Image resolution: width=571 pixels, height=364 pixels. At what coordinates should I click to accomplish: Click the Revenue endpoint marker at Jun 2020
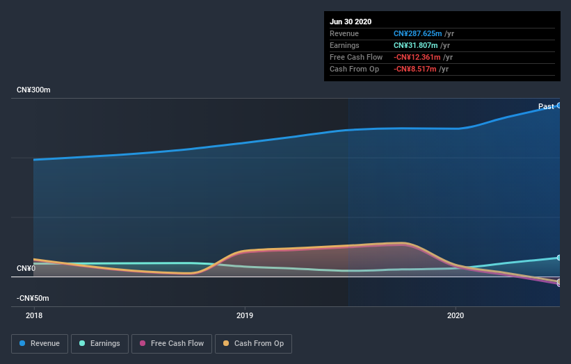[559, 106]
